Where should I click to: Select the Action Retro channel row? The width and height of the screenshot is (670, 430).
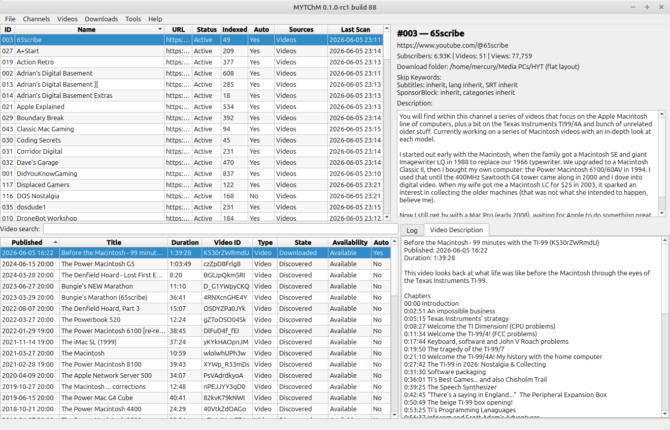coord(191,62)
